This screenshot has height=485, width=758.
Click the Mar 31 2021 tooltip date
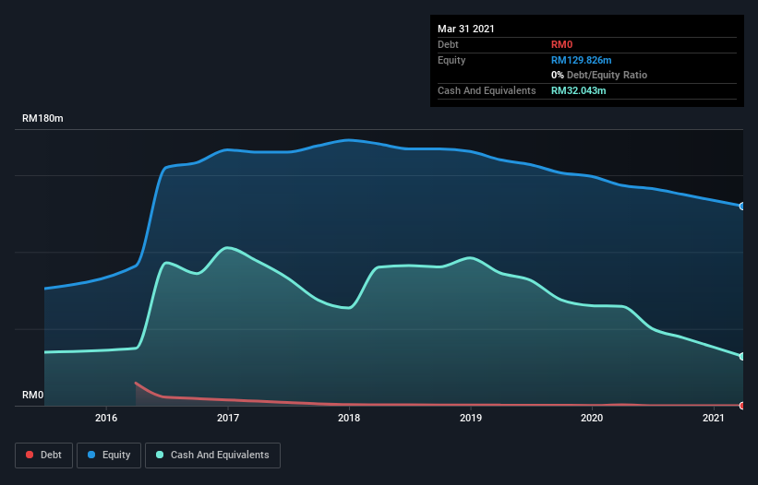(466, 29)
